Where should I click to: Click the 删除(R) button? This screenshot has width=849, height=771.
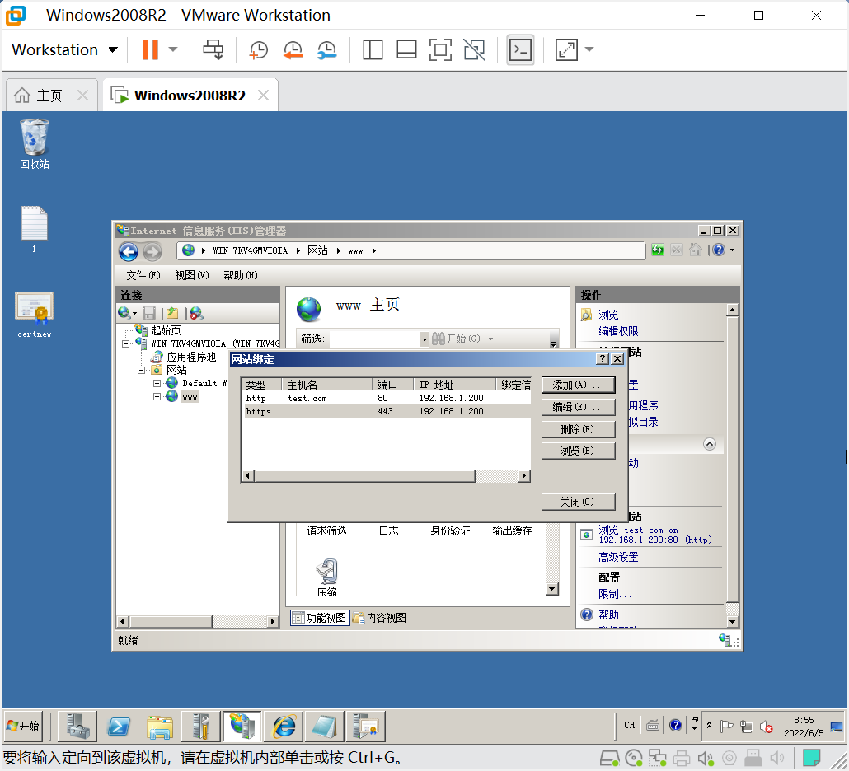click(579, 429)
